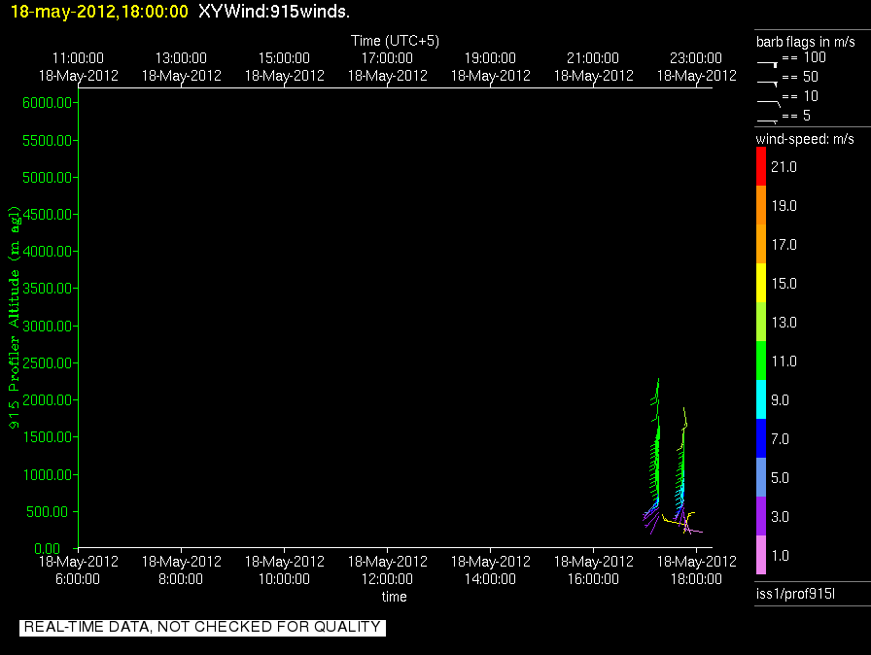This screenshot has height=655, width=871.
Task: Click the red 21.0 color bar segment
Action: [x=761, y=166]
